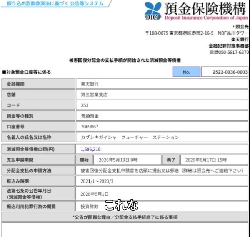Image resolution: width=250 pixels, height=237 pixels.
Task: Click the 振込み時期 row label
Action: click(38, 181)
